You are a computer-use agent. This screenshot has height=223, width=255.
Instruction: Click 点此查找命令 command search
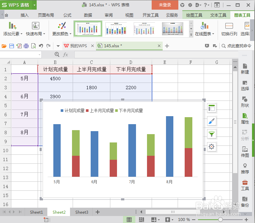(x=237, y=46)
